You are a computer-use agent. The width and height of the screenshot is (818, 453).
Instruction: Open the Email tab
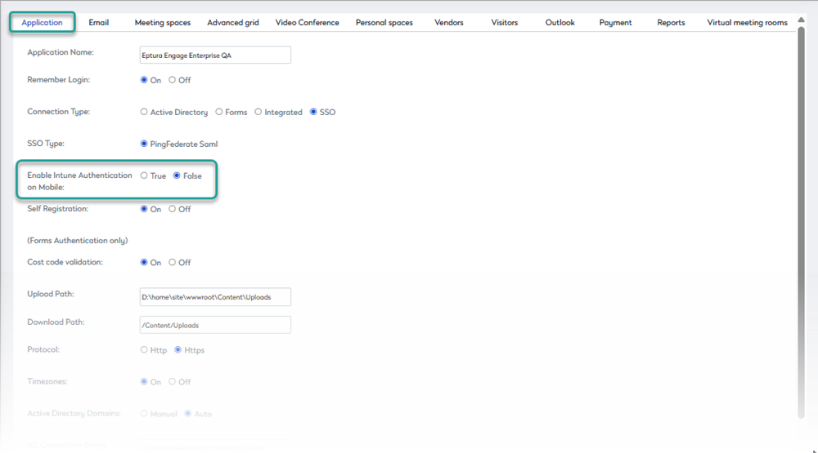[98, 23]
